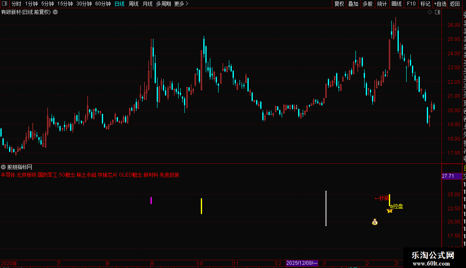Click the 先进封装 concept tag
The height and width of the screenshot is (268, 466).
(x=169, y=175)
